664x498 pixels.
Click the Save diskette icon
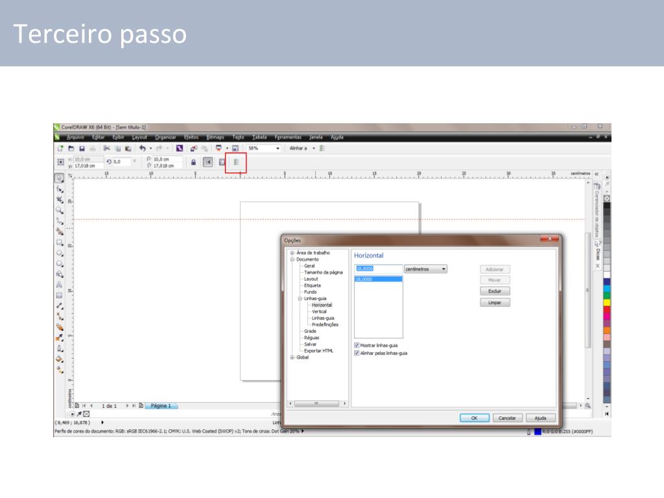[x=82, y=148]
